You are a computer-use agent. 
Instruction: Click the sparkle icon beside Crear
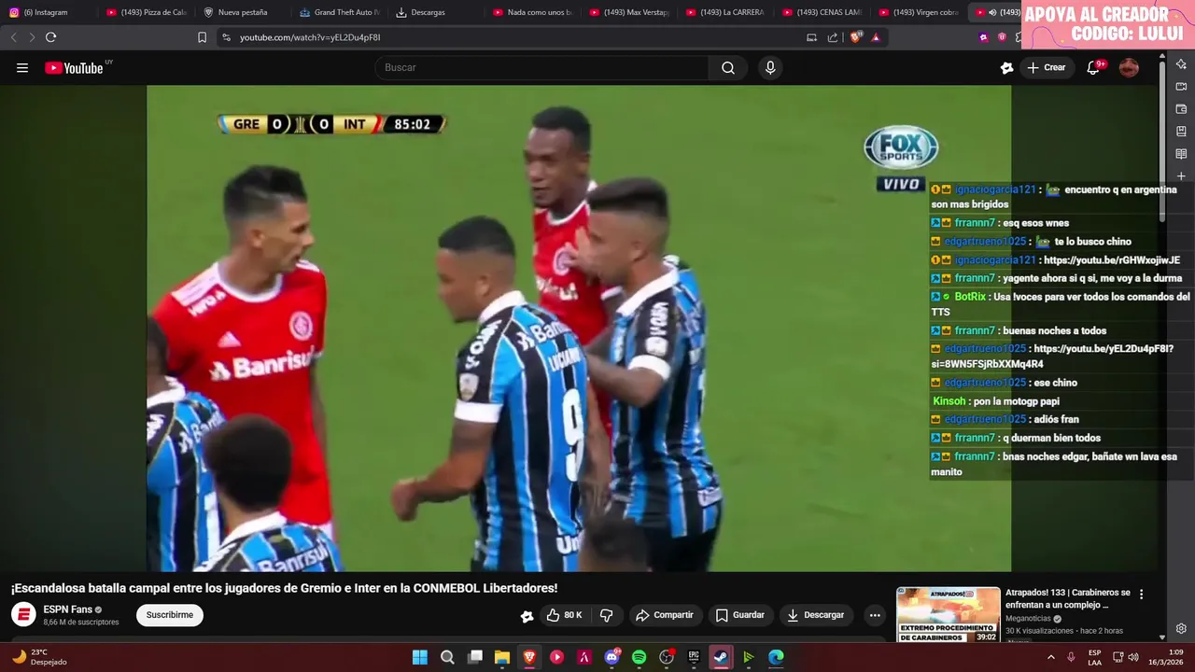(x=1006, y=67)
